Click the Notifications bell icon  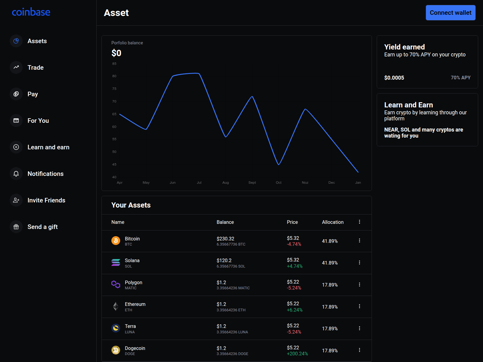(16, 174)
